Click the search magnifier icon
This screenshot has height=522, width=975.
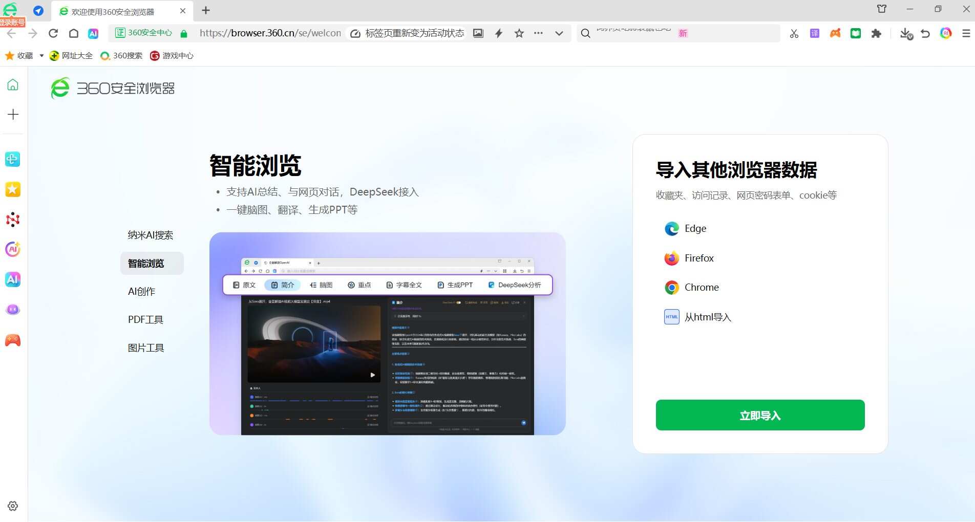(x=586, y=33)
